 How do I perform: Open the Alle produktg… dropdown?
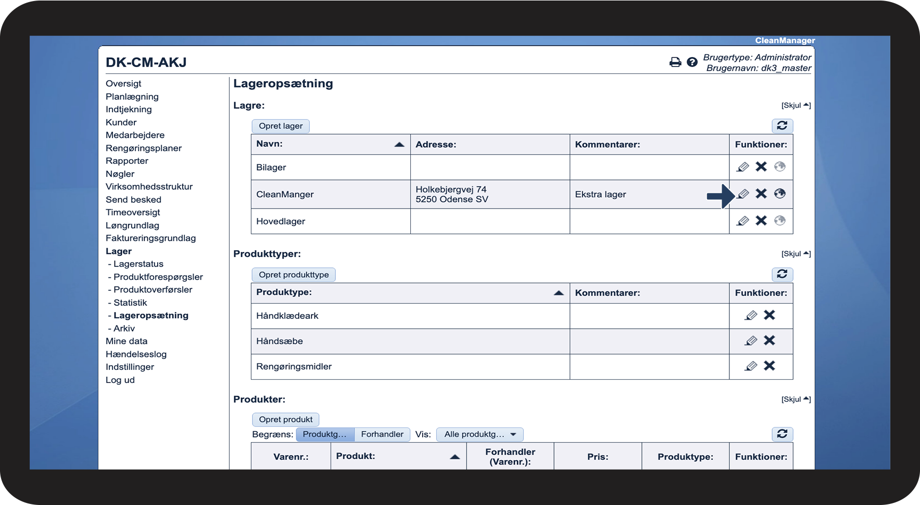click(480, 434)
